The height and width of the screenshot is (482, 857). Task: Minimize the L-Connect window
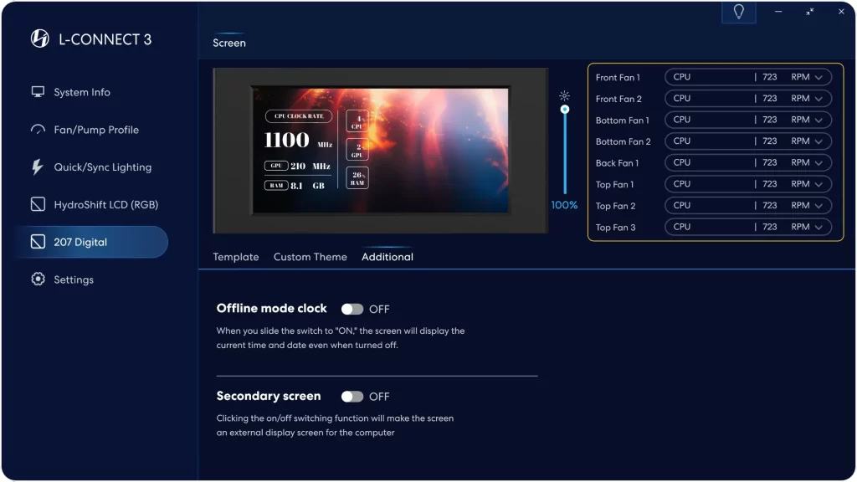click(x=778, y=12)
